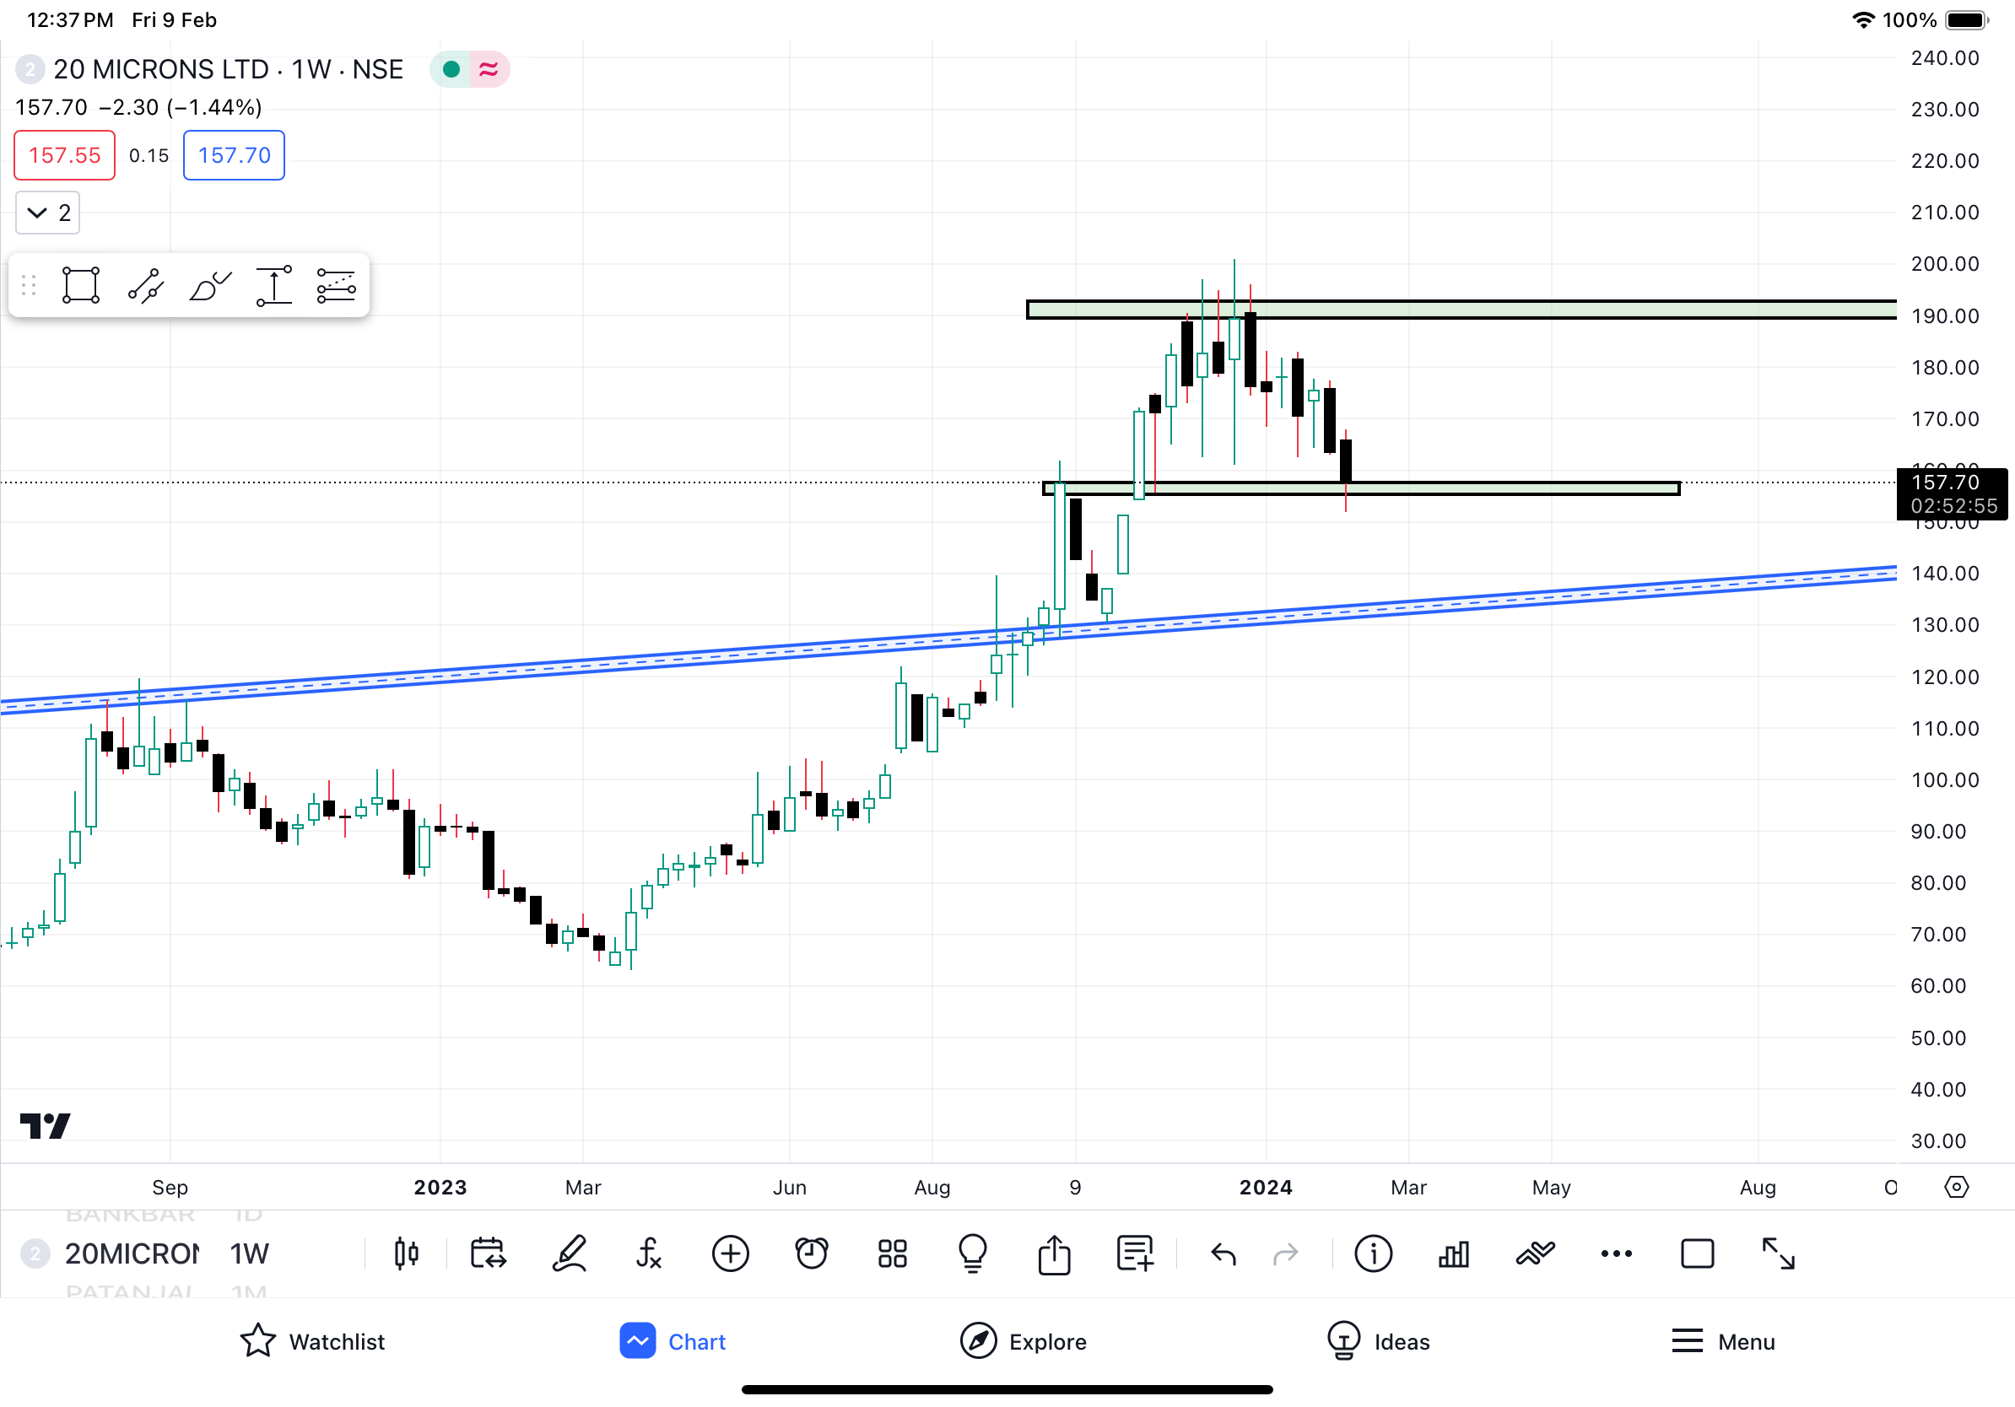Click the 2023 label on time axis
Image resolution: width=2015 pixels, height=1407 pixels.
pyautogui.click(x=440, y=1187)
